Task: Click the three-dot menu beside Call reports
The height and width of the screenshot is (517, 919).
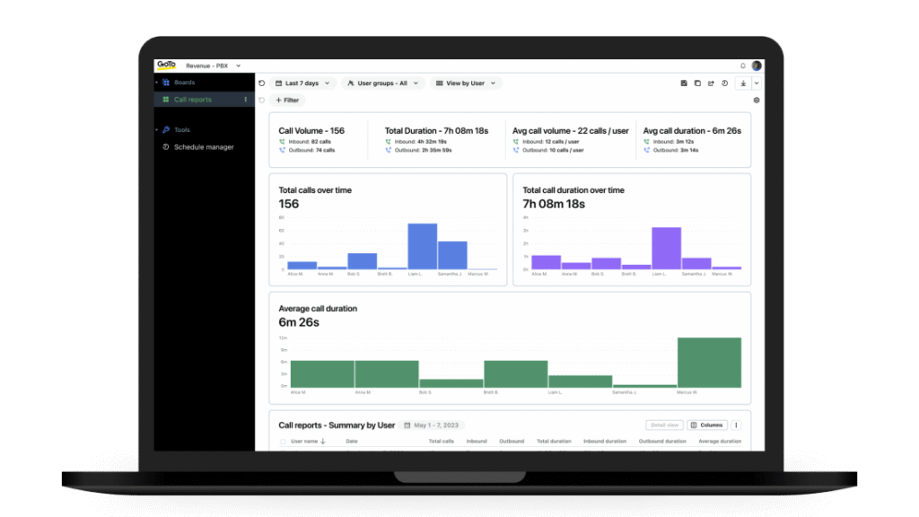Action: [x=245, y=100]
